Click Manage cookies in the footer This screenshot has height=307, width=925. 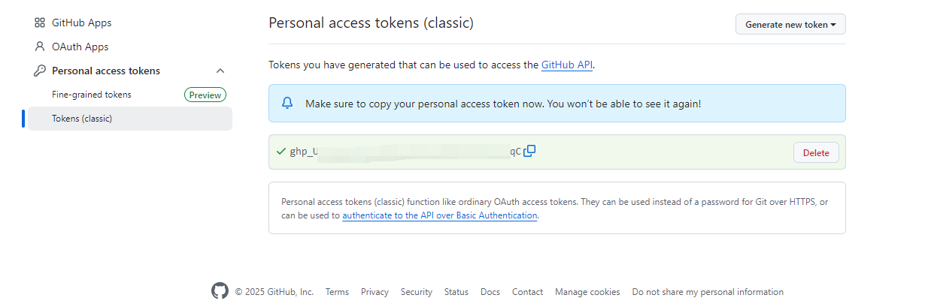coord(587,292)
